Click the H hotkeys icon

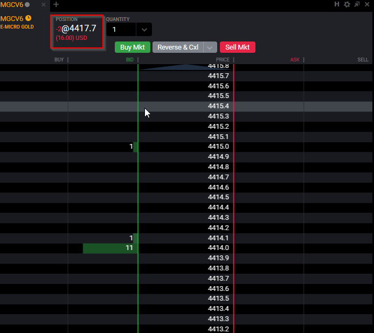coord(337,4)
